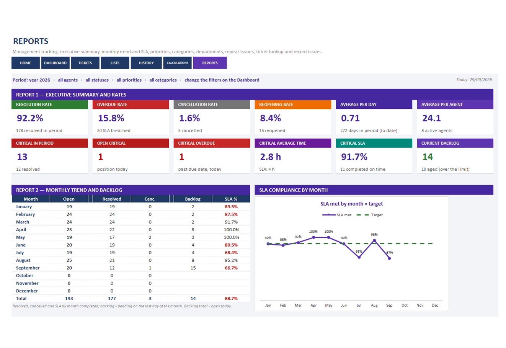Click the July SLA value 68.4%
The width and height of the screenshot is (506, 348).
(x=231, y=253)
